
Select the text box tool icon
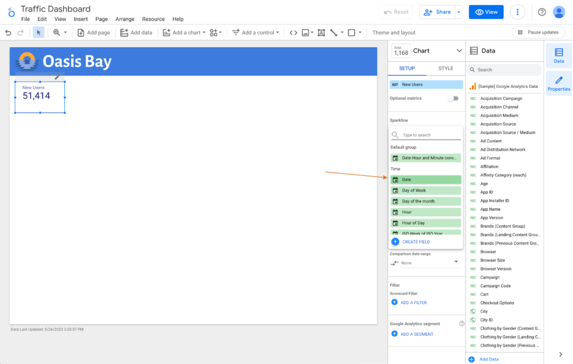click(x=321, y=32)
